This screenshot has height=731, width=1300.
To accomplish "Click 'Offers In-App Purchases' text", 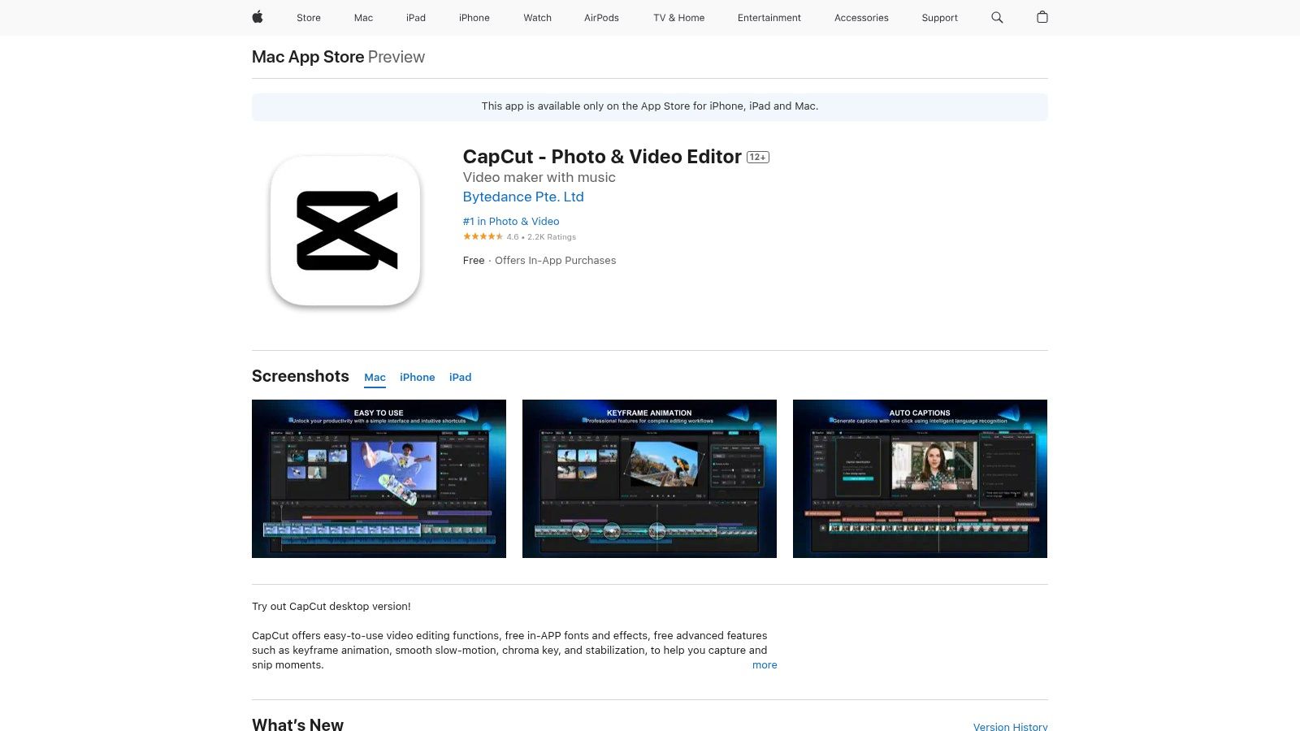I will click(x=556, y=261).
